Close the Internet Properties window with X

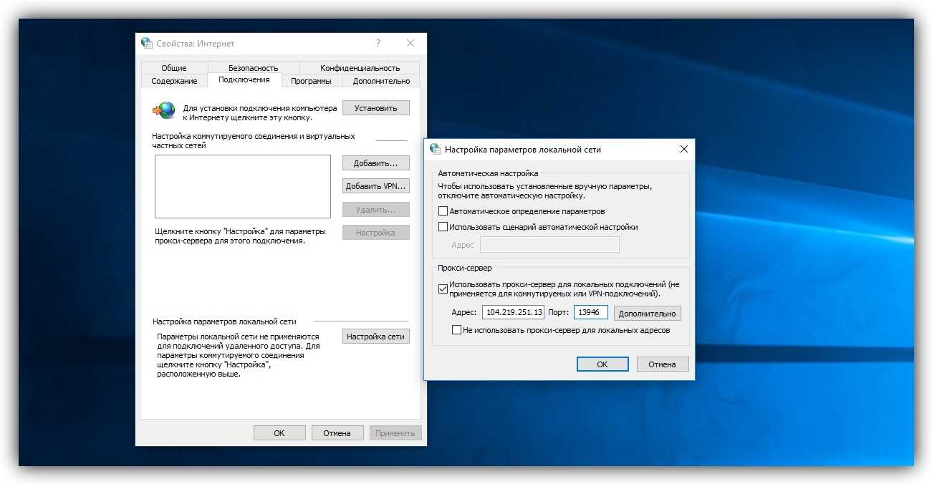[x=410, y=43]
